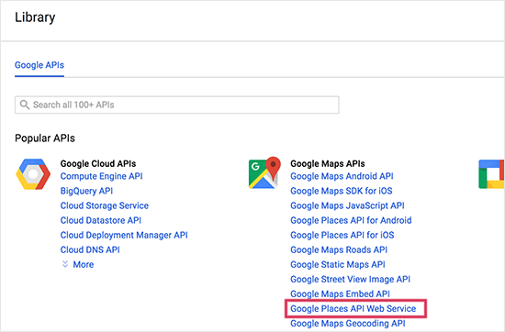Open Google Maps Embed API link
This screenshot has height=332, width=505.
[x=340, y=294]
